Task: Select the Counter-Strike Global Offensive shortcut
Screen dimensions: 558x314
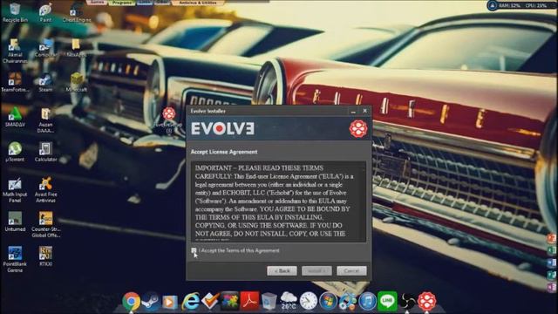Action: coord(45,225)
